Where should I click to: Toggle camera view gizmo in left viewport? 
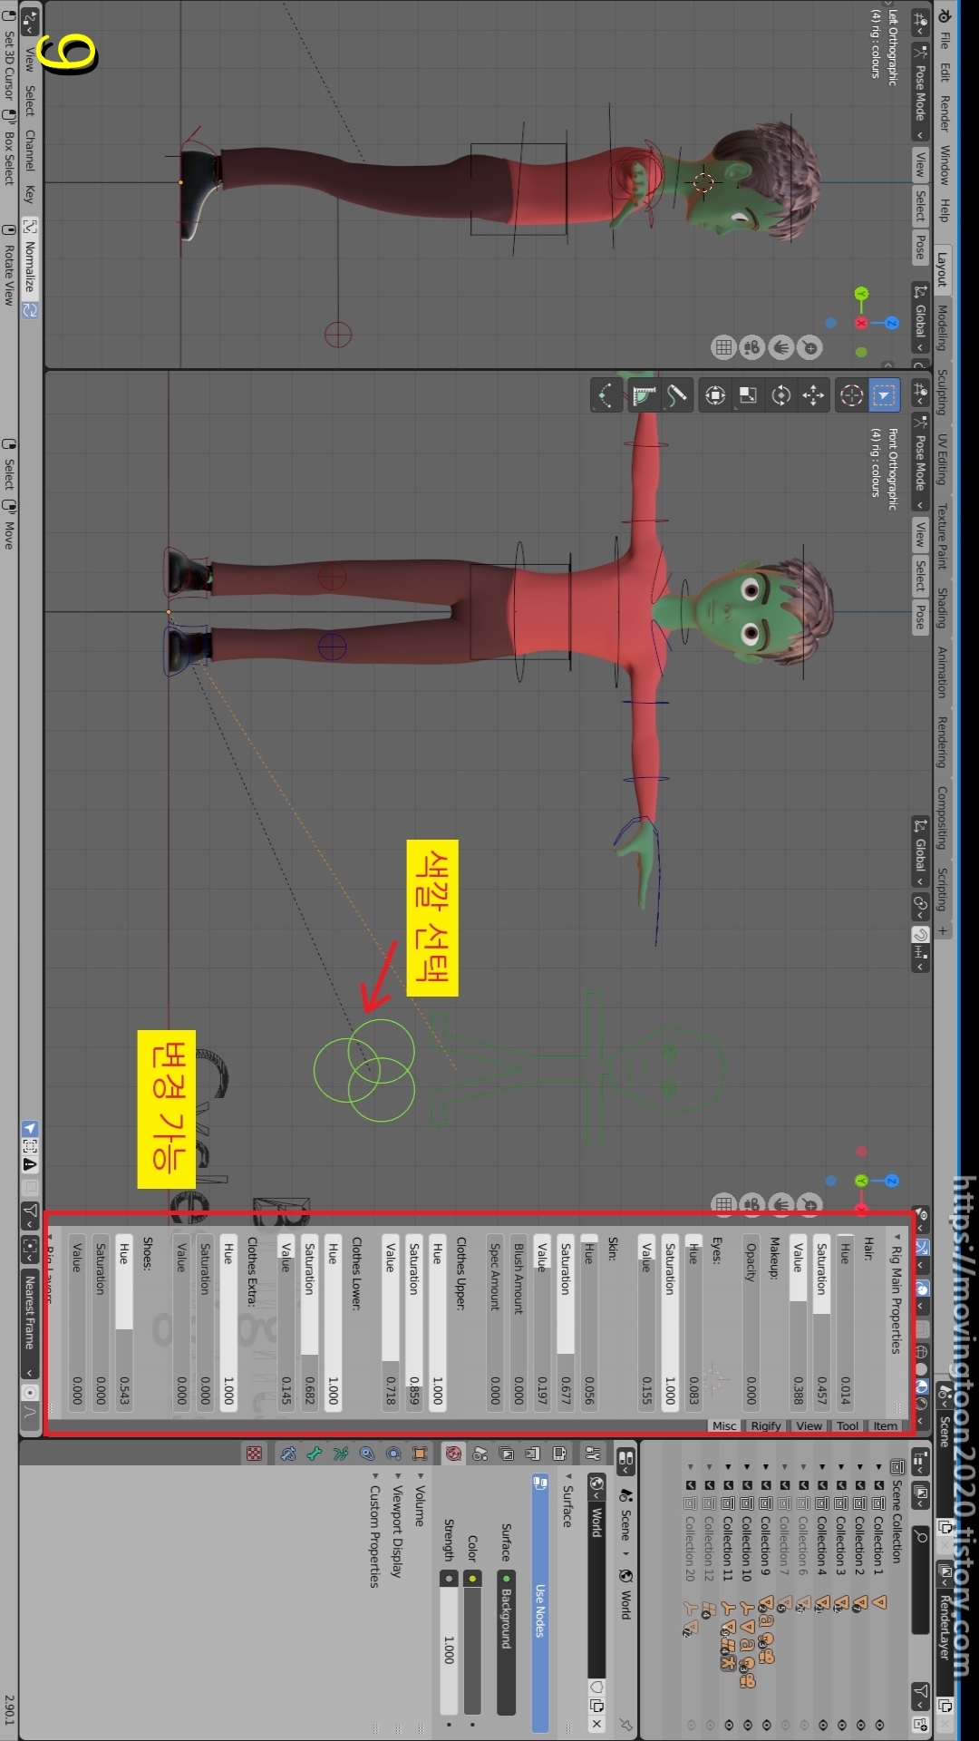pyautogui.click(x=751, y=346)
